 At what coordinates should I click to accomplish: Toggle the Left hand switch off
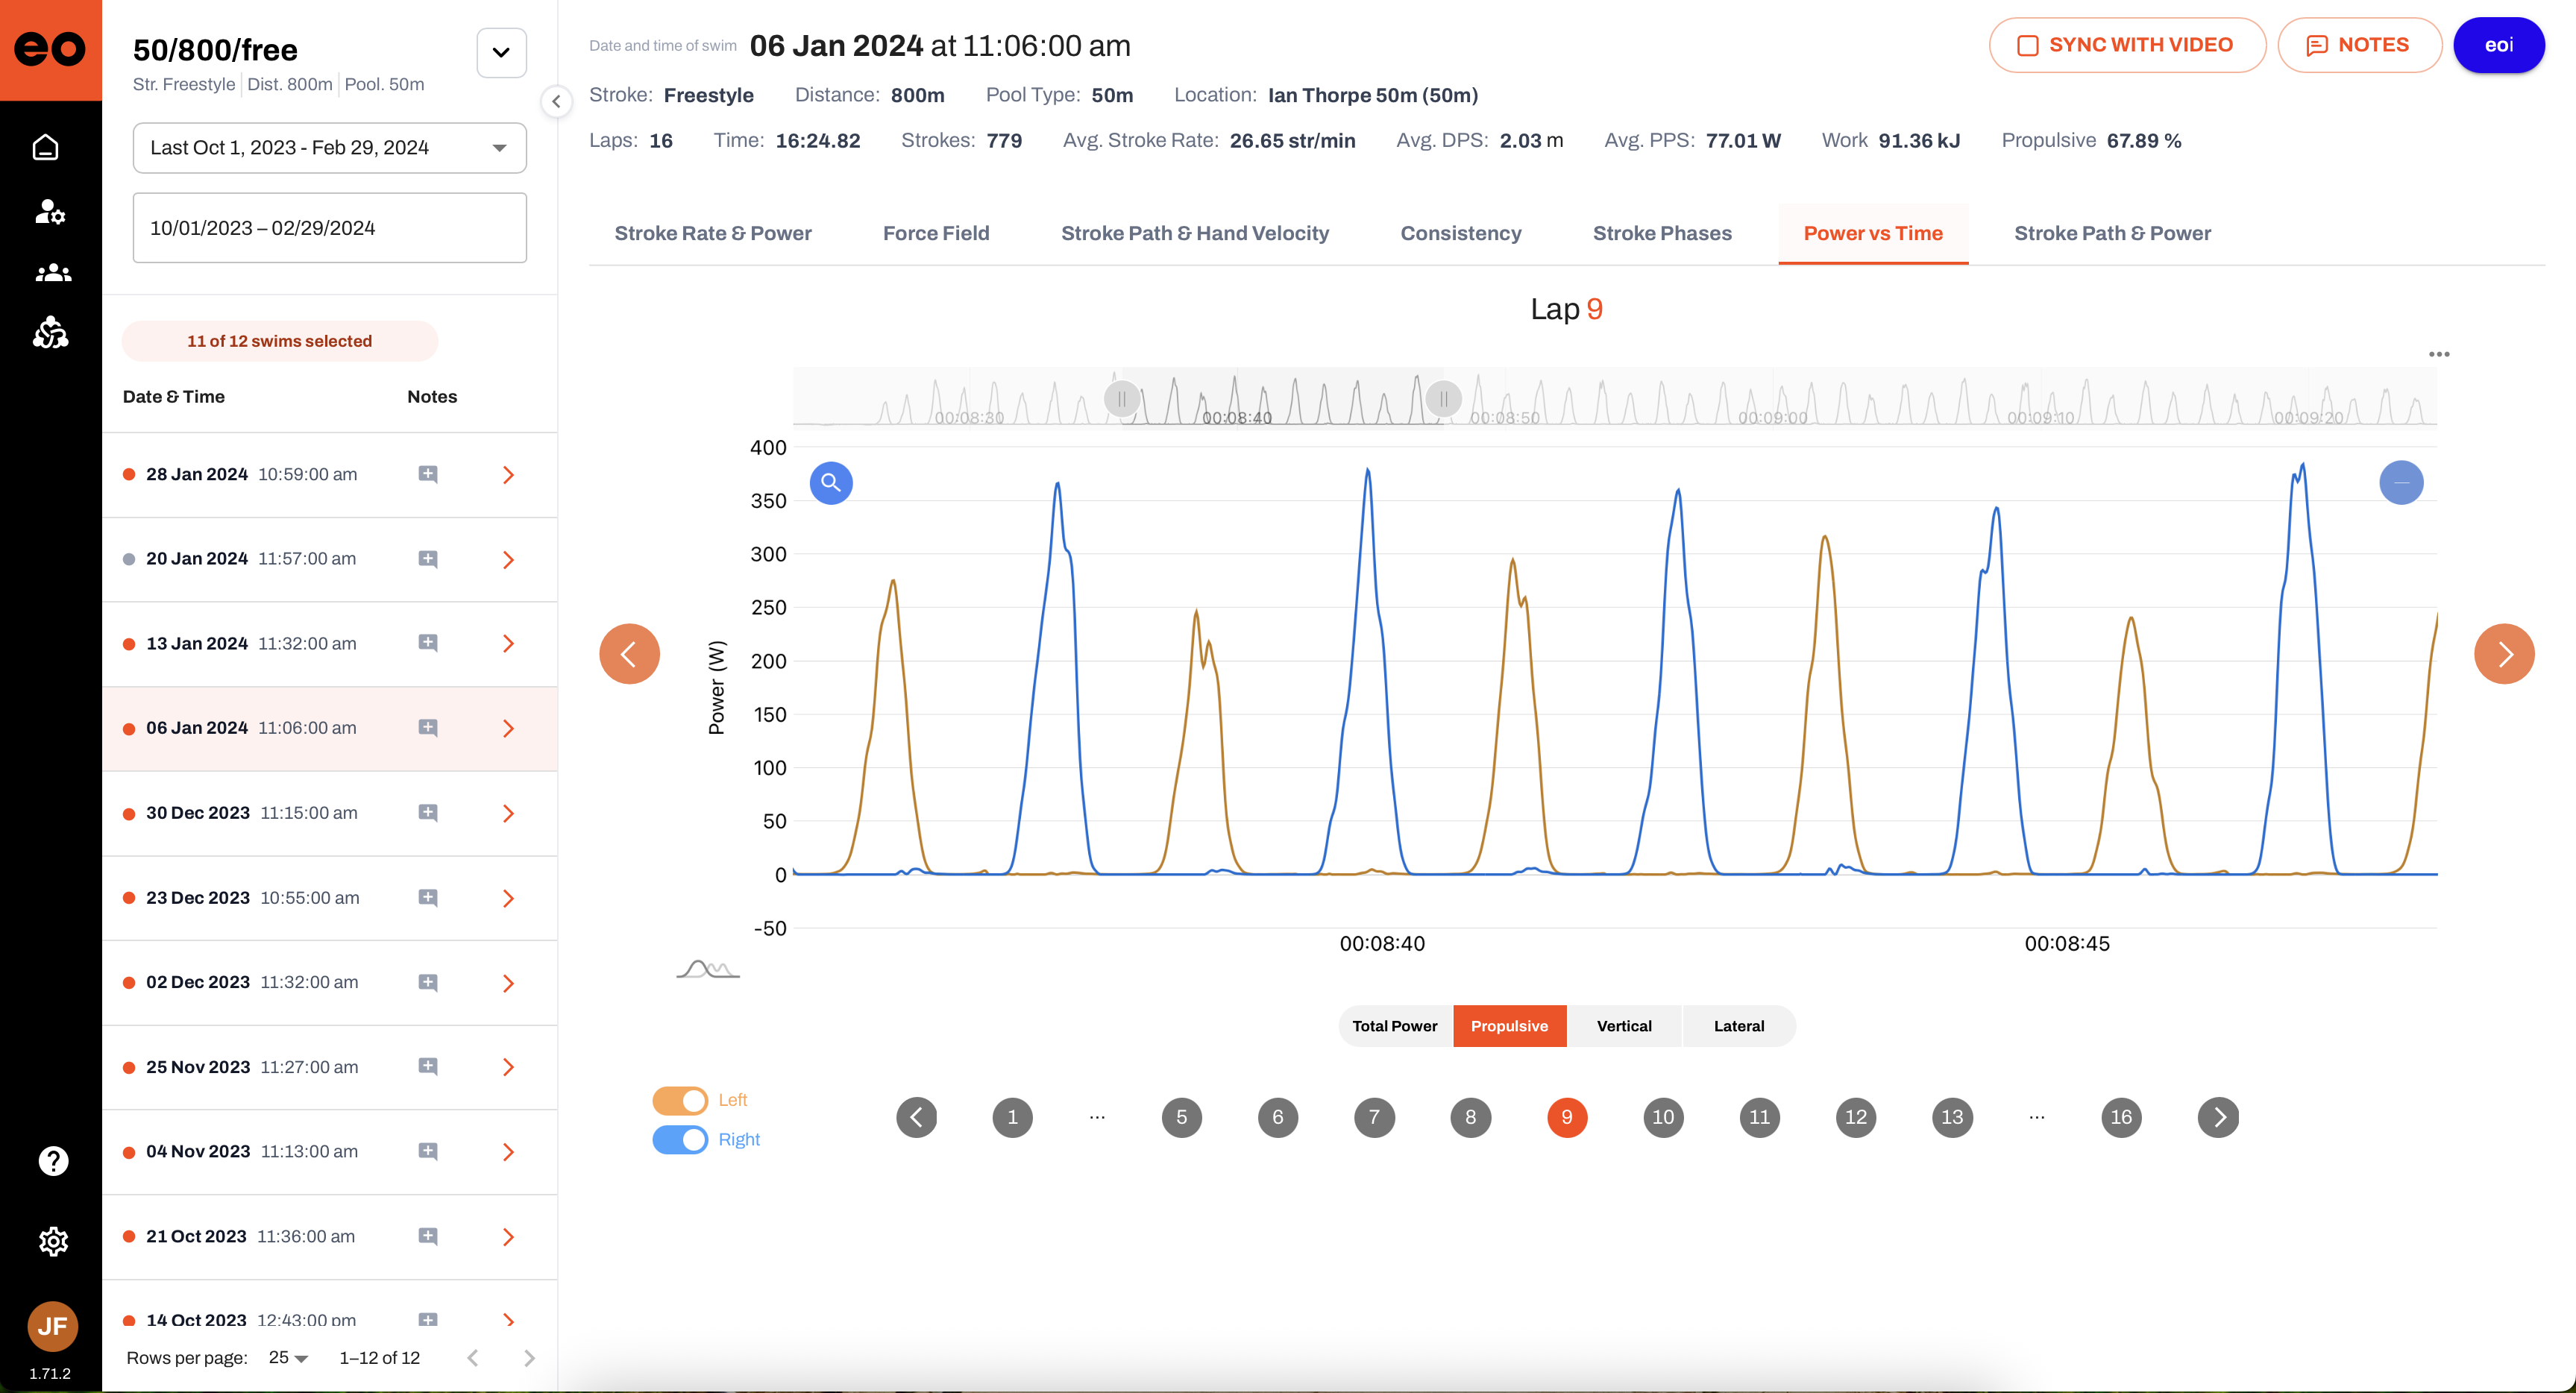pos(680,1100)
